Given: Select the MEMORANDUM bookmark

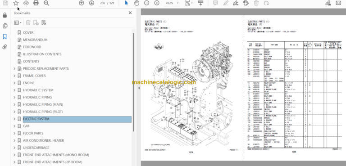Looking at the screenshot, I should 35,40.
